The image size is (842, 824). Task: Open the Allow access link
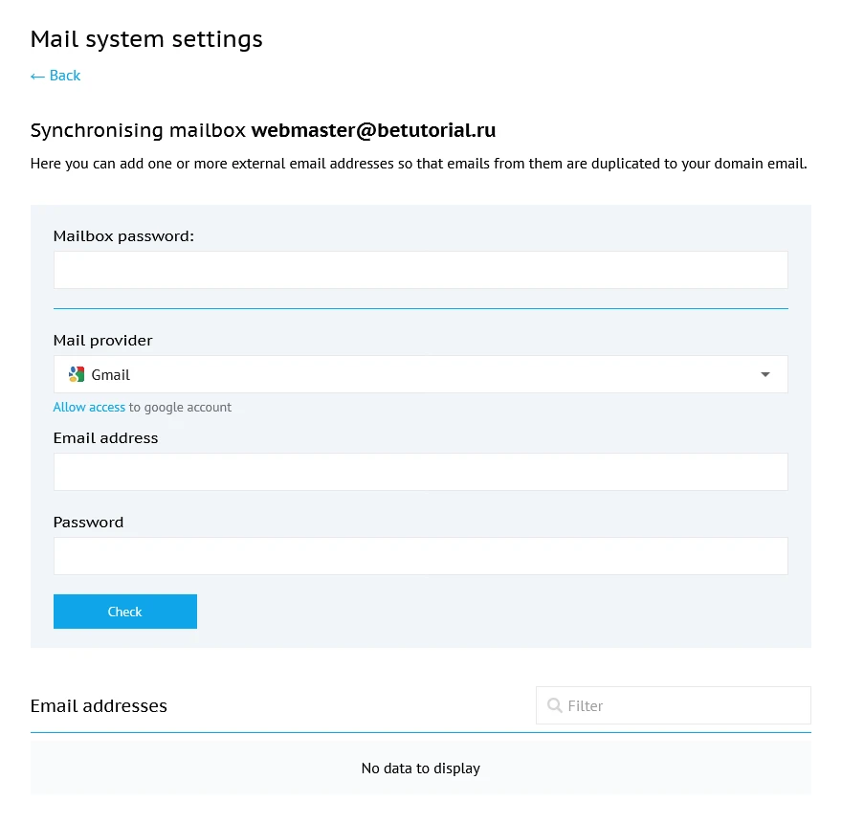[x=89, y=407]
